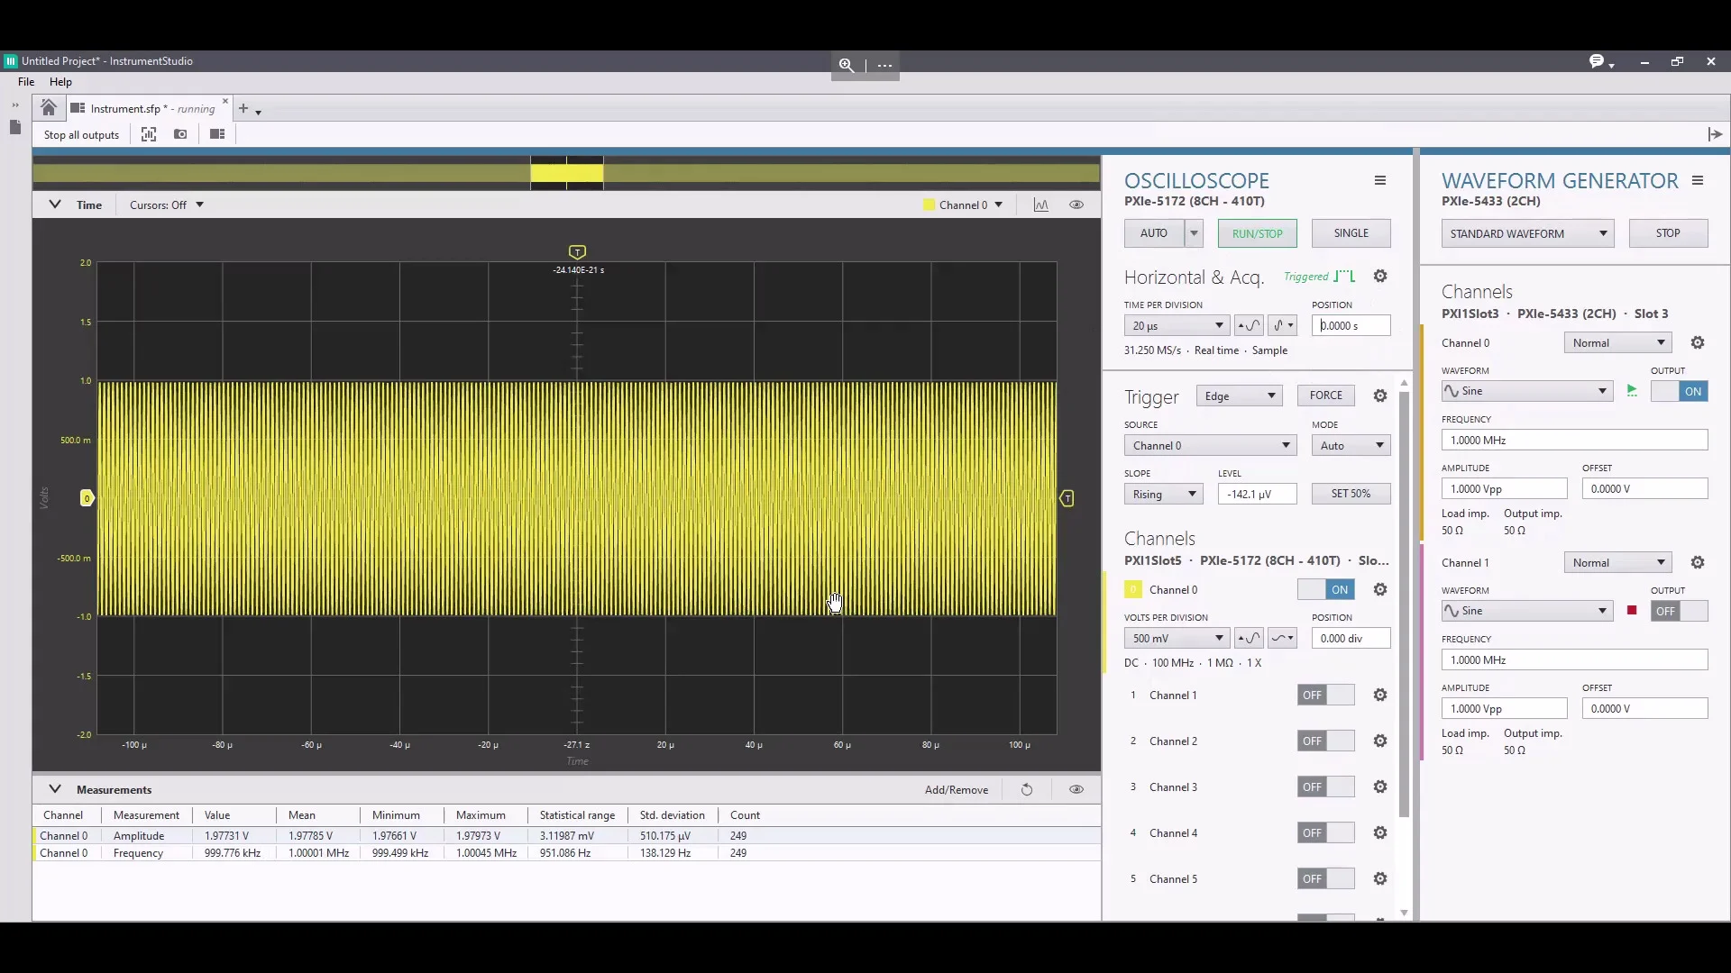Toggle measurements panel visibility eye icon
1731x973 pixels.
click(1076, 790)
